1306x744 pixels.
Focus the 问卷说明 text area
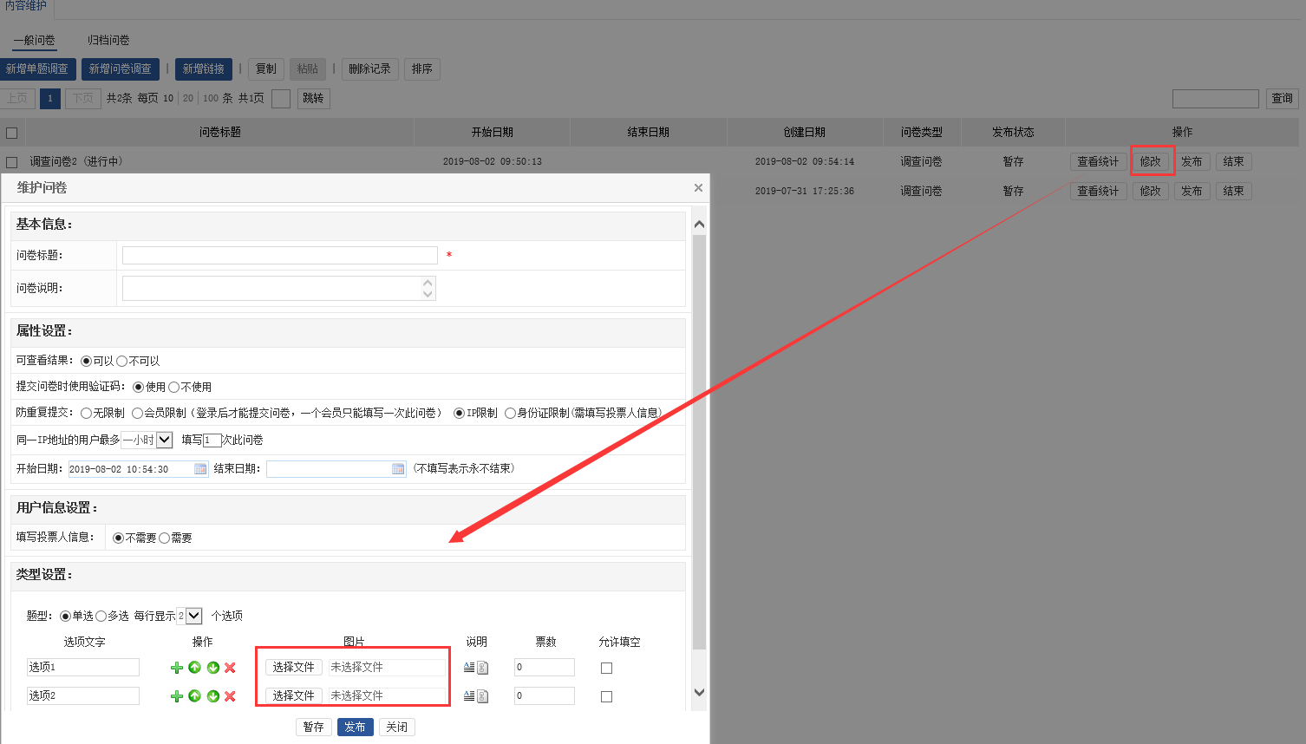[279, 288]
